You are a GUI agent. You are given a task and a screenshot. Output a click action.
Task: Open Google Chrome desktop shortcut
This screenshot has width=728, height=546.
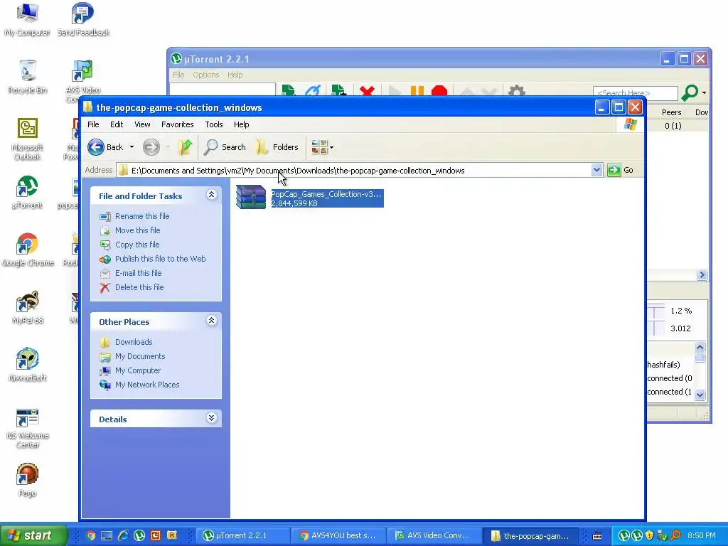tap(28, 250)
